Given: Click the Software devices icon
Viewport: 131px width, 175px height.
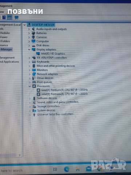Looking at the screenshot, I should [x=34, y=98].
